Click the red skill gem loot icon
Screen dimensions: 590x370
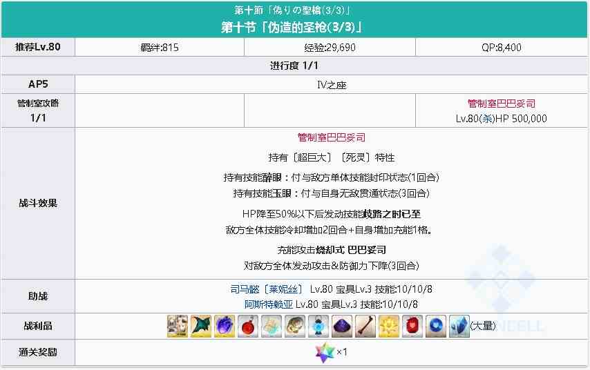[x=412, y=326]
